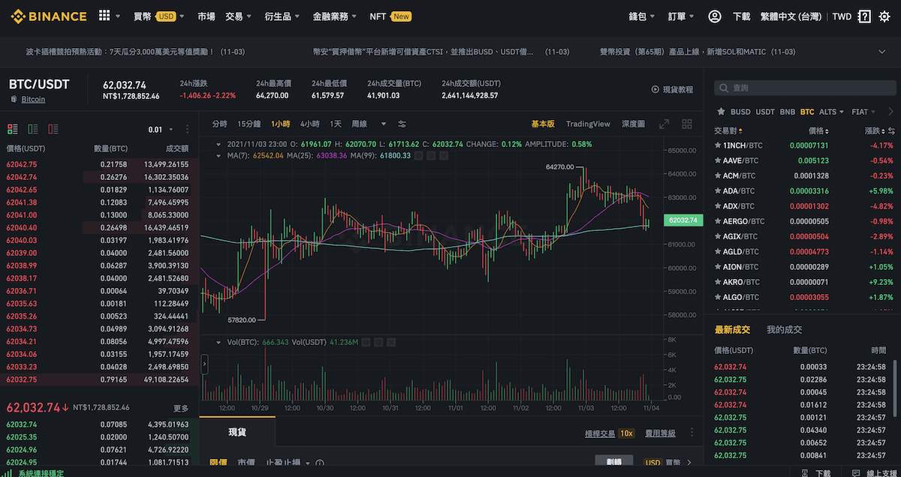Open MA indicator settings gear

[x=432, y=155]
